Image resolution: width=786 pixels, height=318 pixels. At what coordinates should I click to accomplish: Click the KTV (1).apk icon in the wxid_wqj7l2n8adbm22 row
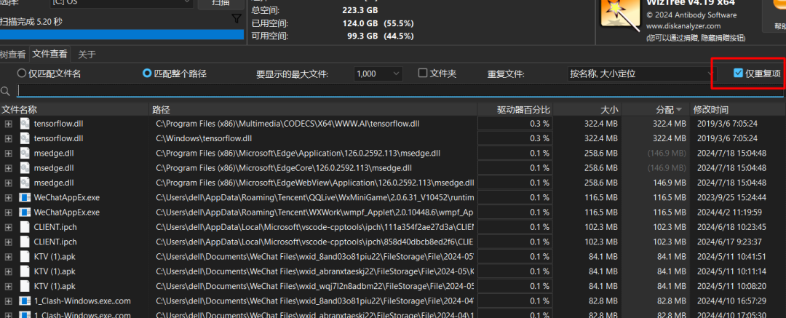point(25,286)
